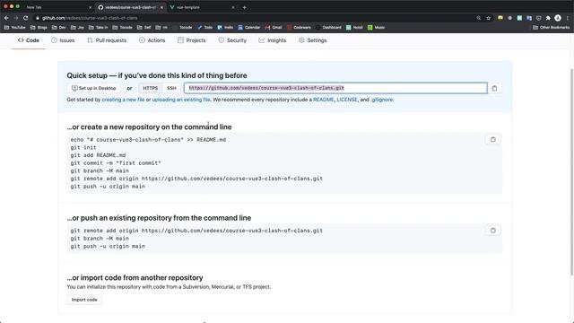This screenshot has width=574, height=323.
Task: Open the .gitignore link
Action: [x=382, y=100]
